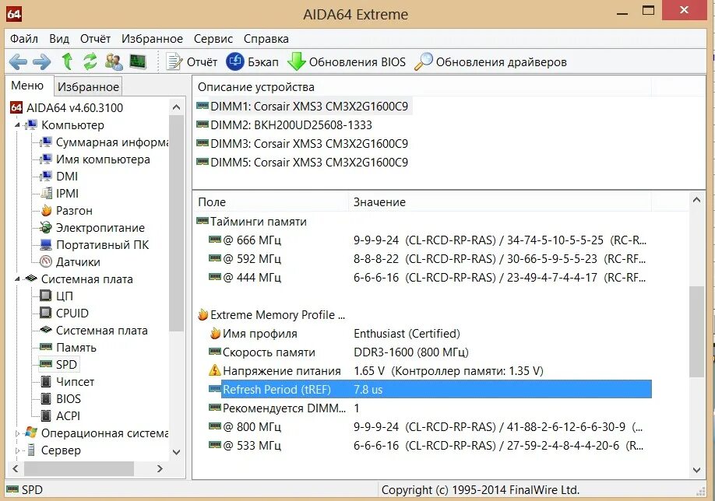Click the green monitor diagnostics icon
This screenshot has width=715, height=501.
tap(138, 61)
